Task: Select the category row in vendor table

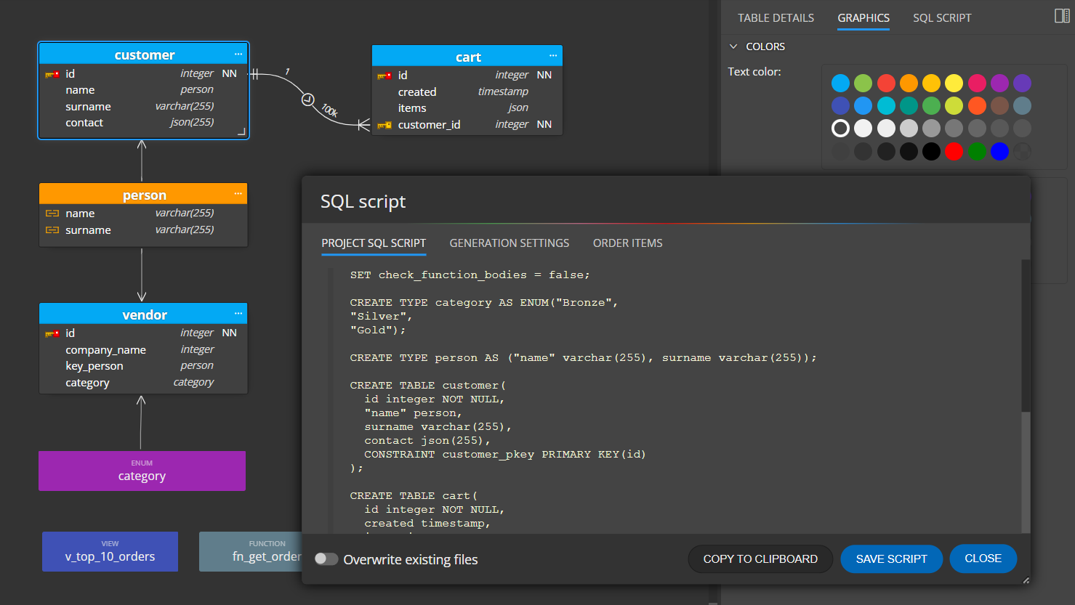Action: pos(143,383)
